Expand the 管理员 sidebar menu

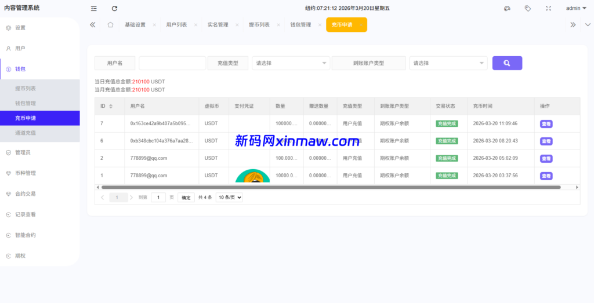[40, 152]
